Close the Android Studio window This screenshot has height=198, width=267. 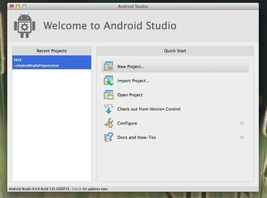[12, 6]
